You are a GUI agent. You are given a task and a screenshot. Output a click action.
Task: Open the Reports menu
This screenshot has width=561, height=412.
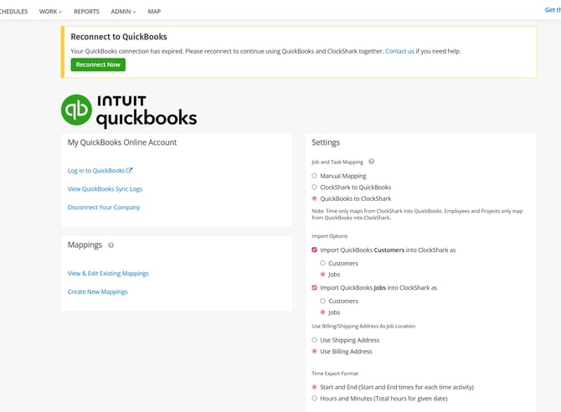tap(86, 12)
